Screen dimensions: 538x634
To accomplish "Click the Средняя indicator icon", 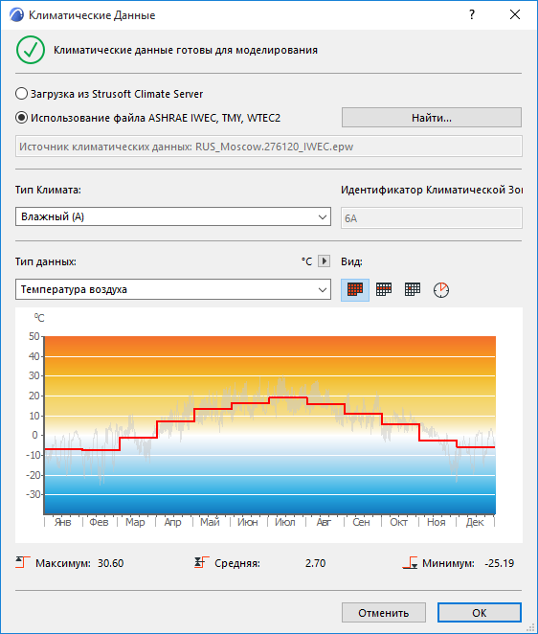I will click(201, 562).
